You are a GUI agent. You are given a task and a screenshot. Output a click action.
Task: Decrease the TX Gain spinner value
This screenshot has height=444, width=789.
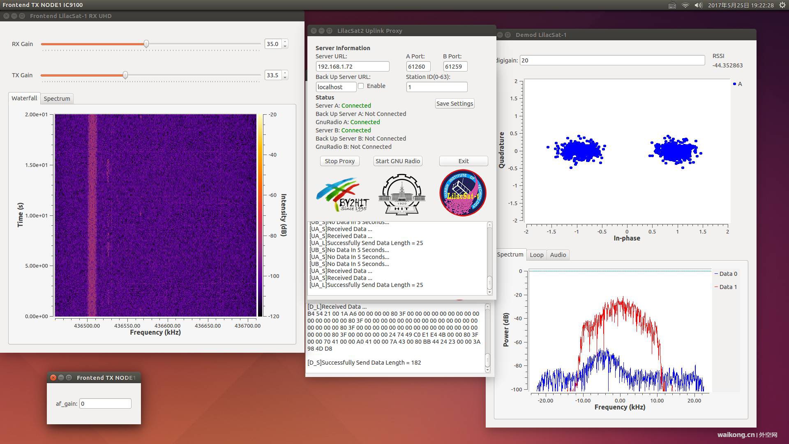(285, 77)
